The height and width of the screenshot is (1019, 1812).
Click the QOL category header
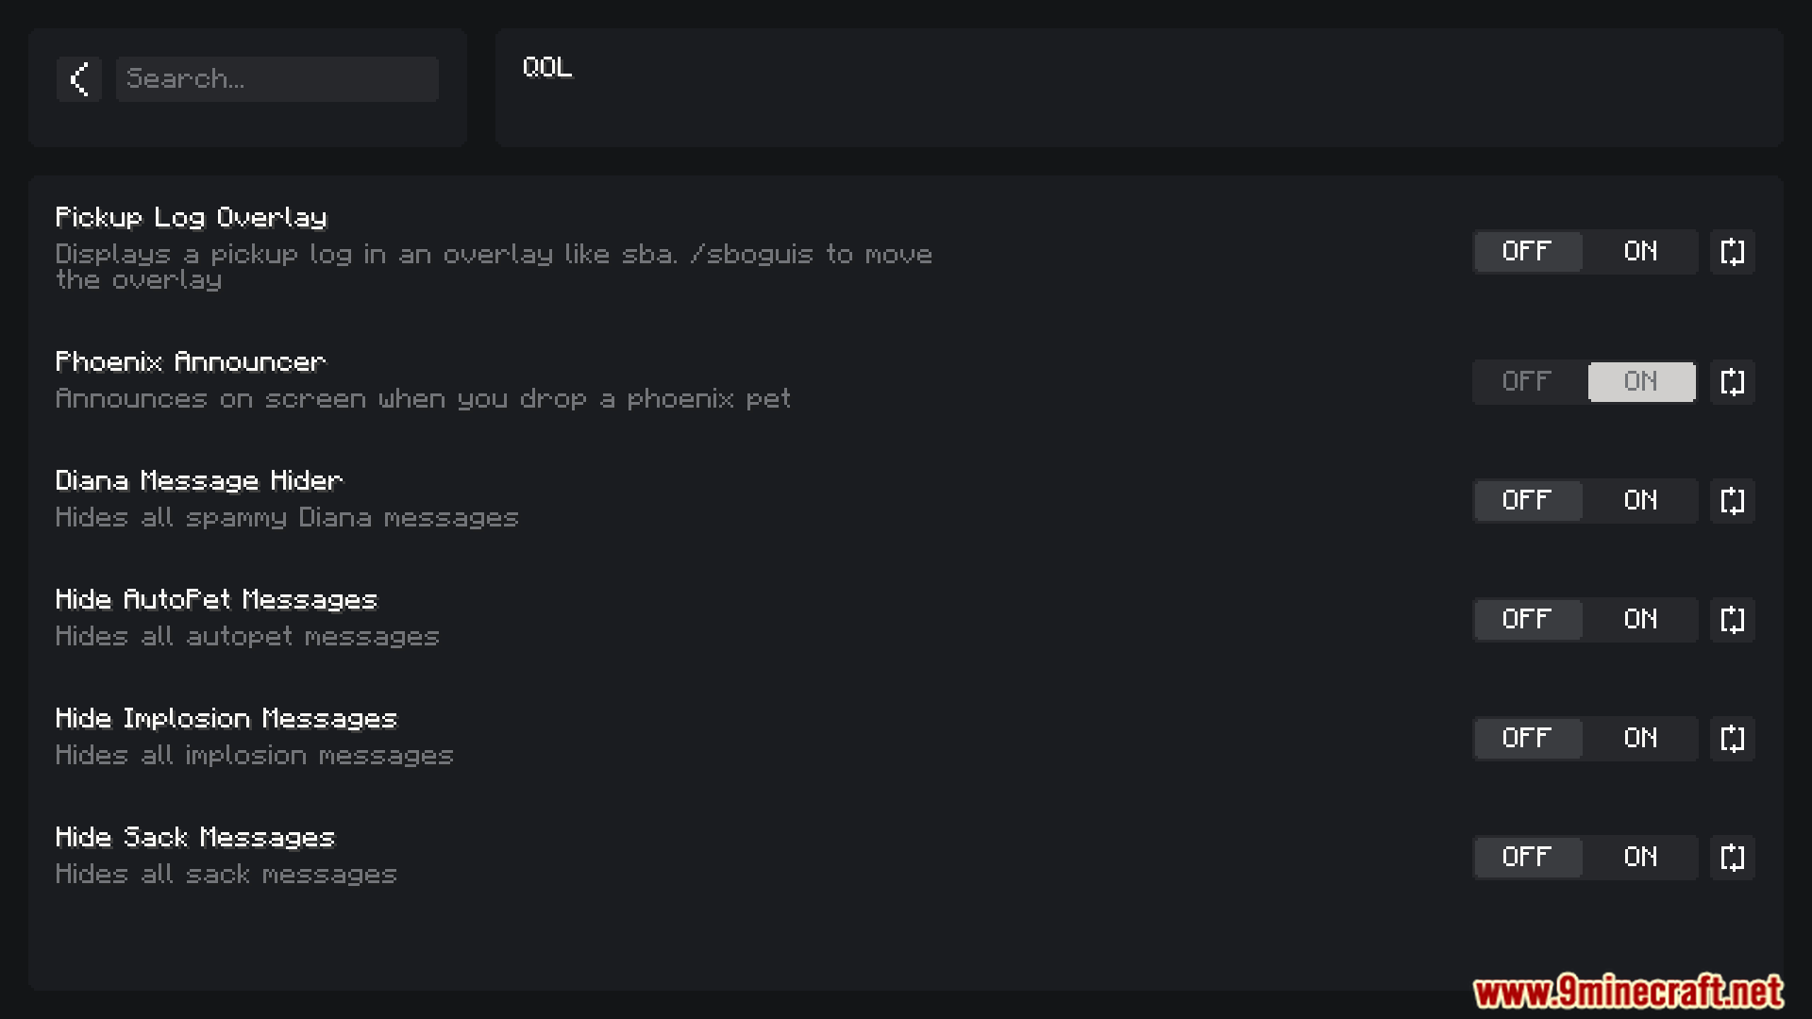tap(547, 68)
